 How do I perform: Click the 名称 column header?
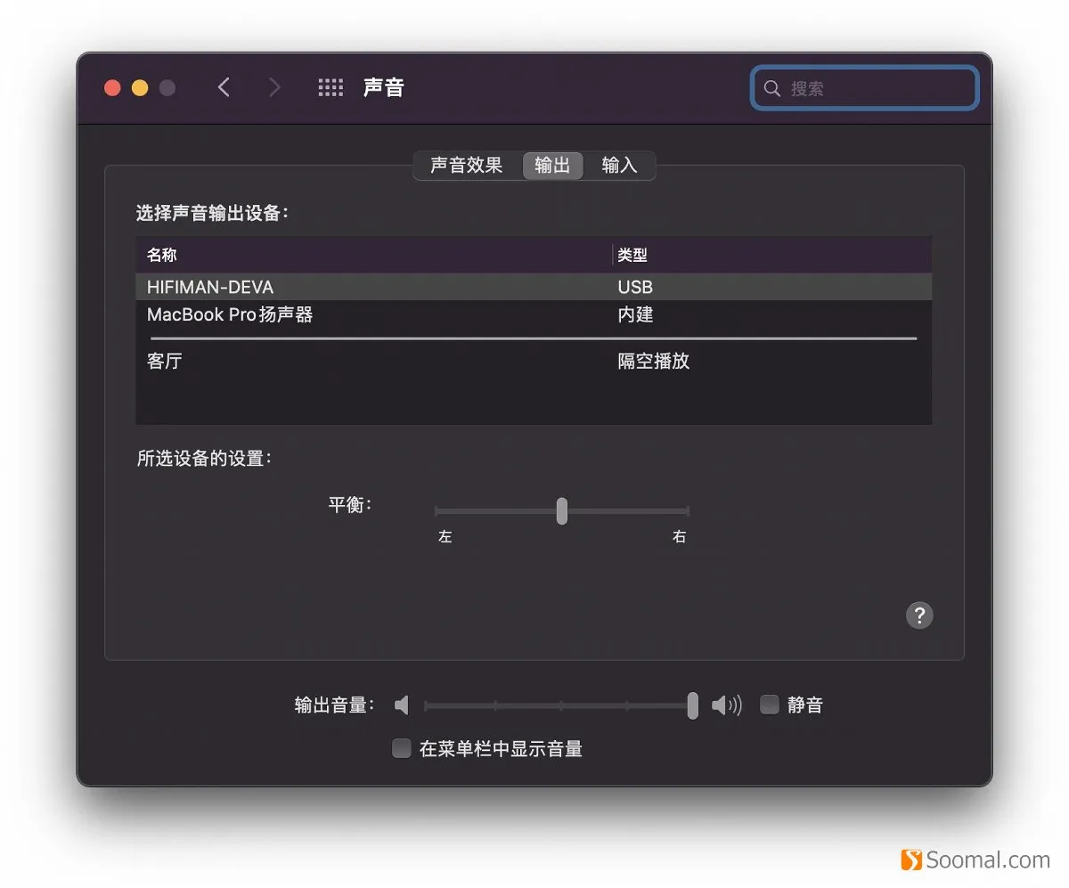coord(374,255)
